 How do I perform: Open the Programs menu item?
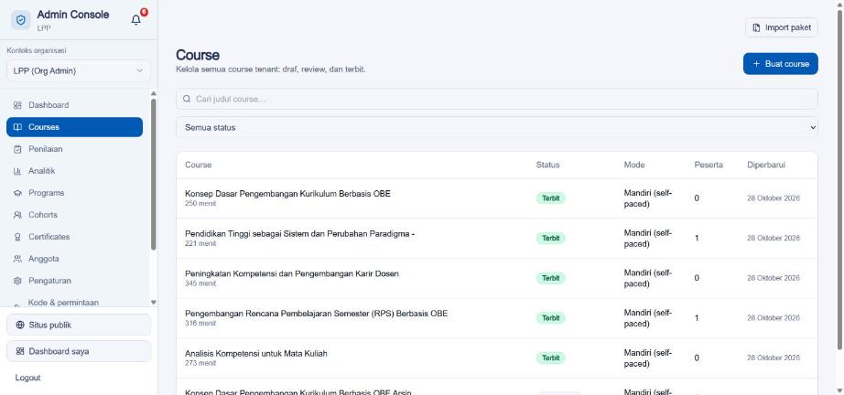click(74, 193)
